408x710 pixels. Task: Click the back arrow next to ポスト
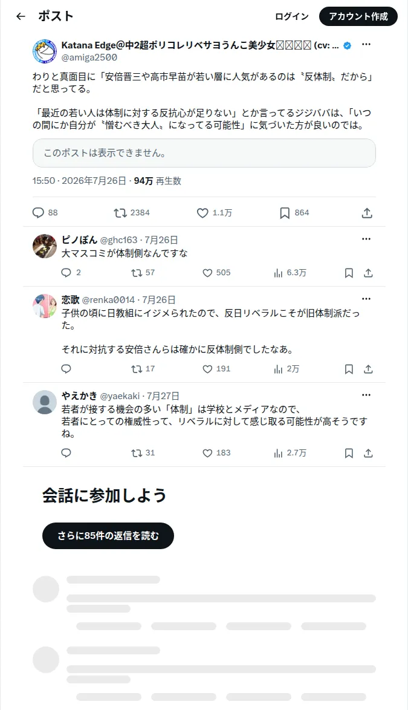coord(21,16)
